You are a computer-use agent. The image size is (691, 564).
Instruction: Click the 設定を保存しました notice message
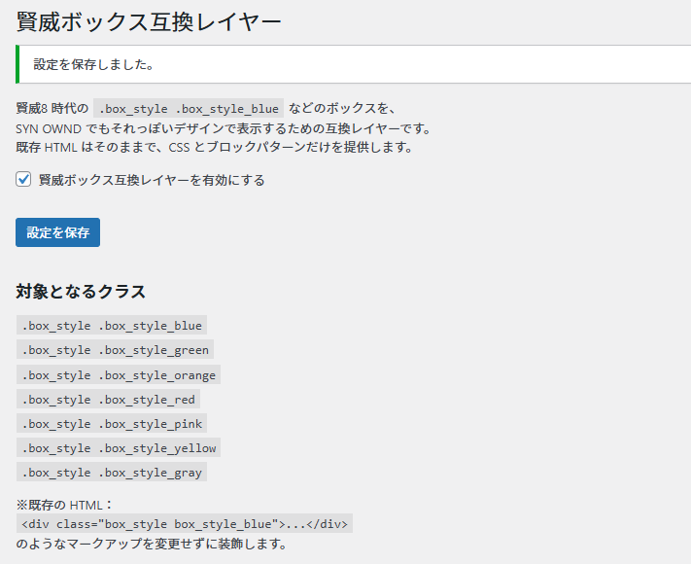click(93, 64)
